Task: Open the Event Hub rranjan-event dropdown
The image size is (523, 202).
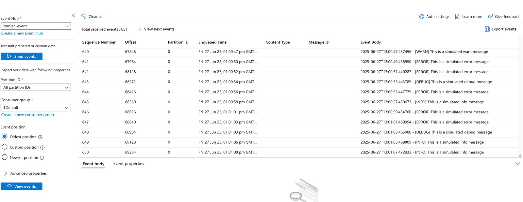Action: point(36,26)
